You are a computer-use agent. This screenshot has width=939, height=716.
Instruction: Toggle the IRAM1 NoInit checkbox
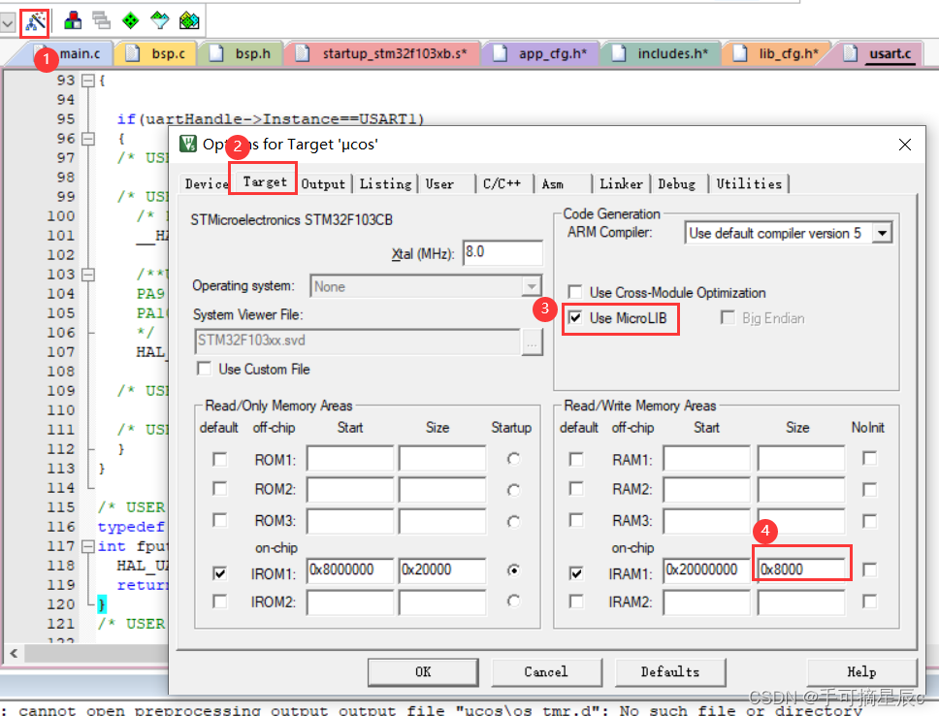[x=869, y=570]
